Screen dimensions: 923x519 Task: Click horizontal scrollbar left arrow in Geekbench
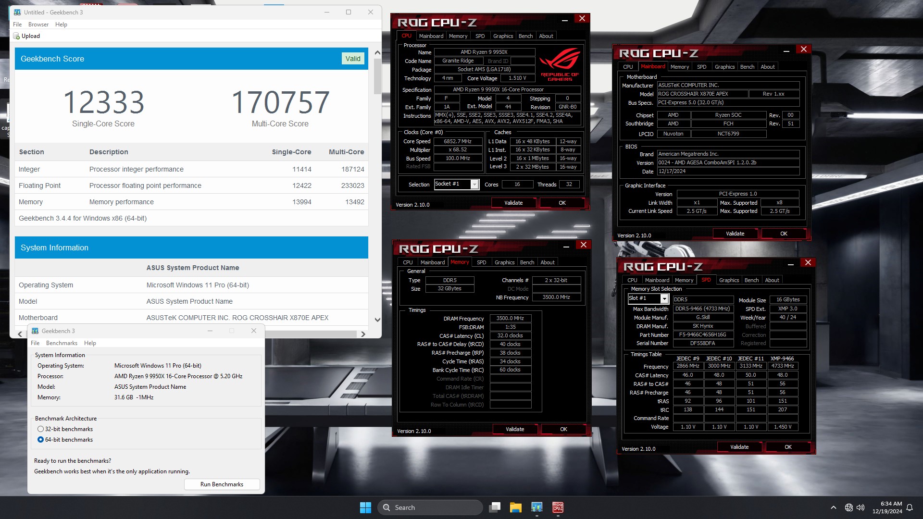pyautogui.click(x=20, y=334)
